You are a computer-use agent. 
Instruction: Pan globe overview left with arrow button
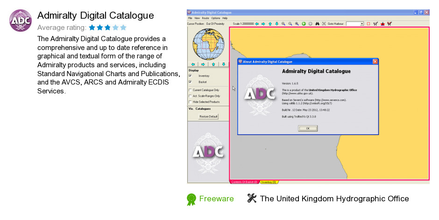coord(193,64)
